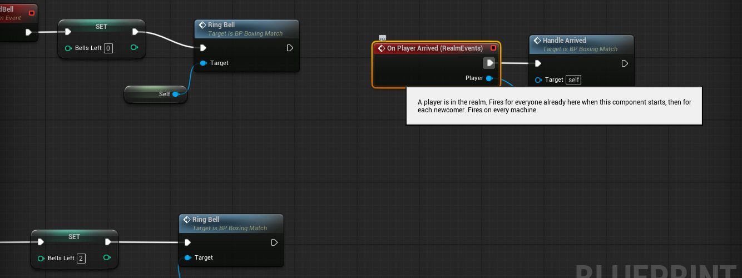
Task: Click the Bells Left input pin with value 0
Action: pyautogui.click(x=68, y=48)
